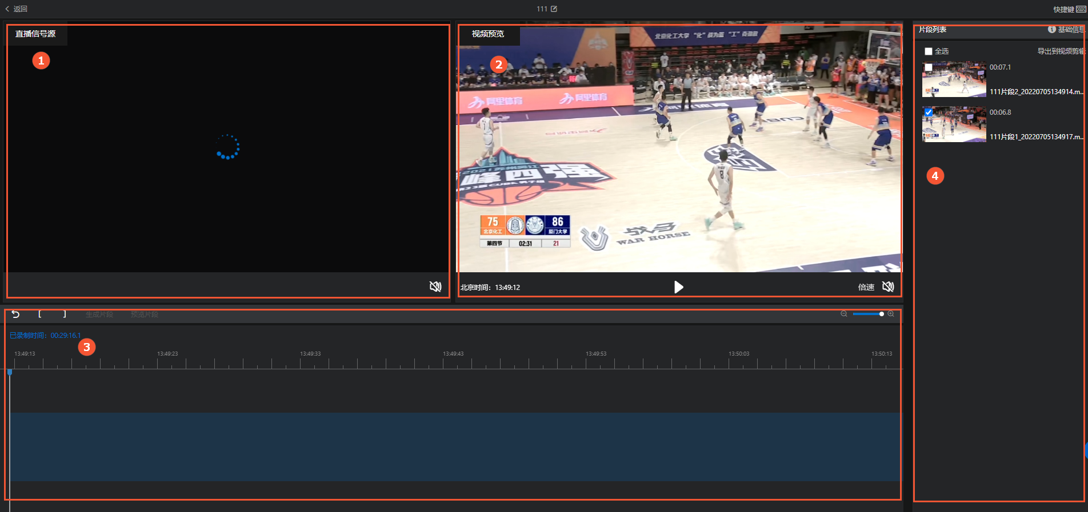
Task: Unmute the live signal source speaker icon
Action: [x=435, y=287]
